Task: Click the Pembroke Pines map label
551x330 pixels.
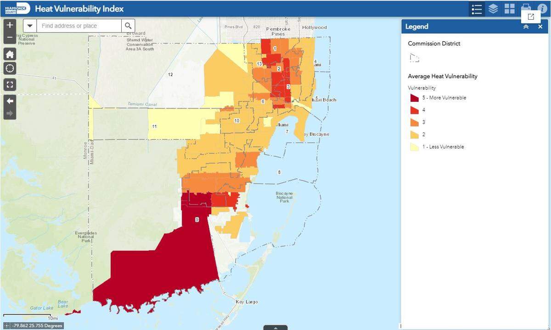Action: 278,31
